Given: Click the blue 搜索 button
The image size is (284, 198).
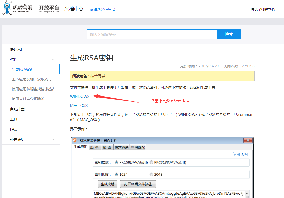Looking at the screenshot, I should pos(229,34).
